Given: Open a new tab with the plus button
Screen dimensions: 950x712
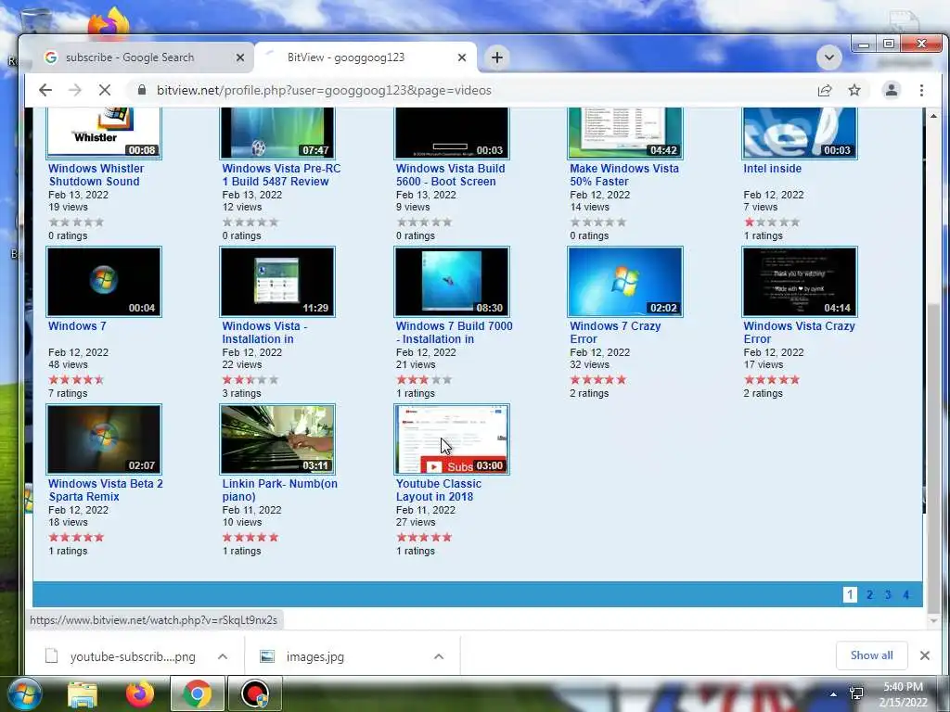Looking at the screenshot, I should (x=497, y=57).
